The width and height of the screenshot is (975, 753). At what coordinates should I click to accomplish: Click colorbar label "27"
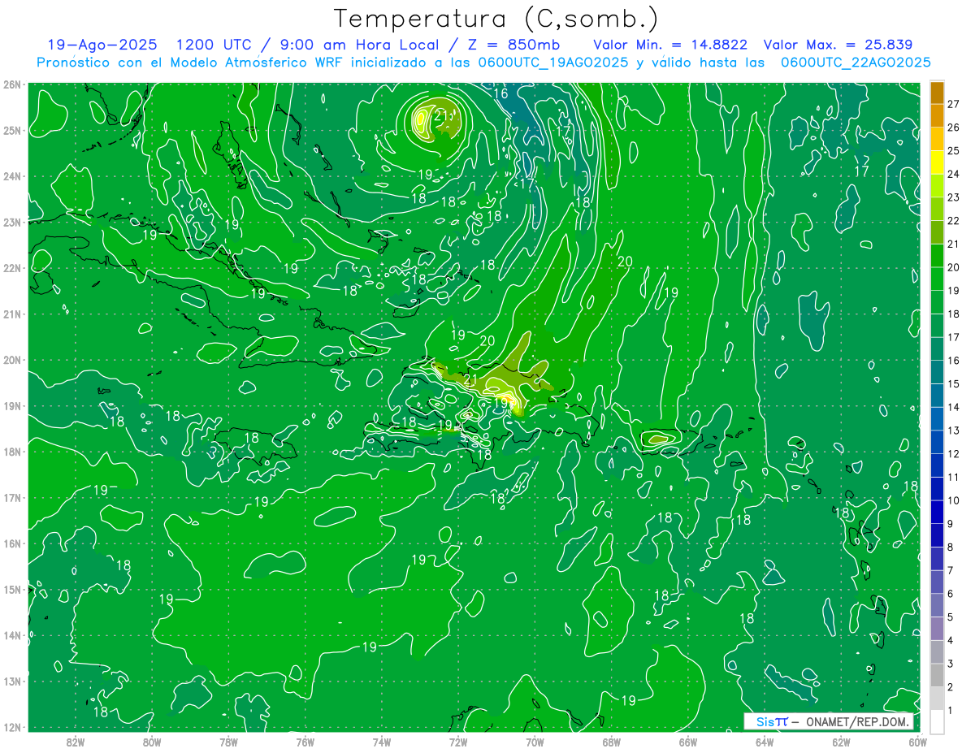click(954, 104)
